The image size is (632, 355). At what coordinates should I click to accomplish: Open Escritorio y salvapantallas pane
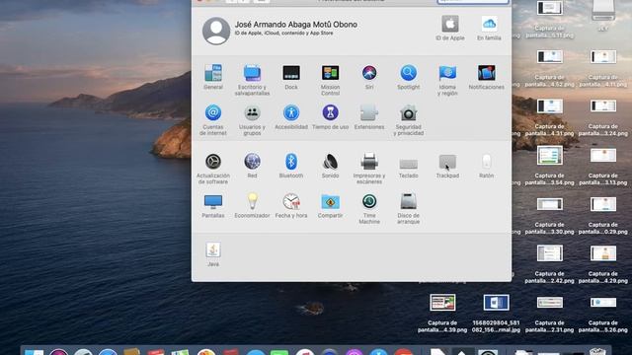tap(253, 73)
